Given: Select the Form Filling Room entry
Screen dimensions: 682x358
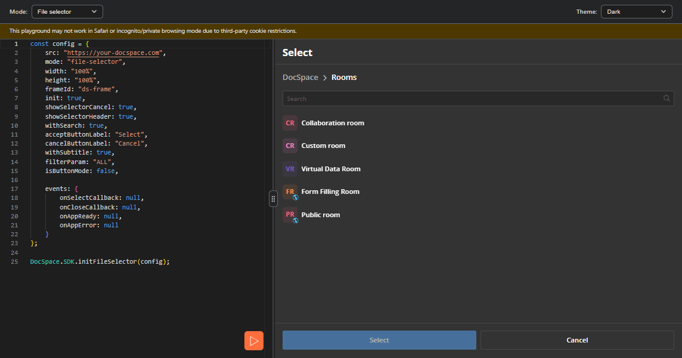Looking at the screenshot, I should pyautogui.click(x=479, y=192).
